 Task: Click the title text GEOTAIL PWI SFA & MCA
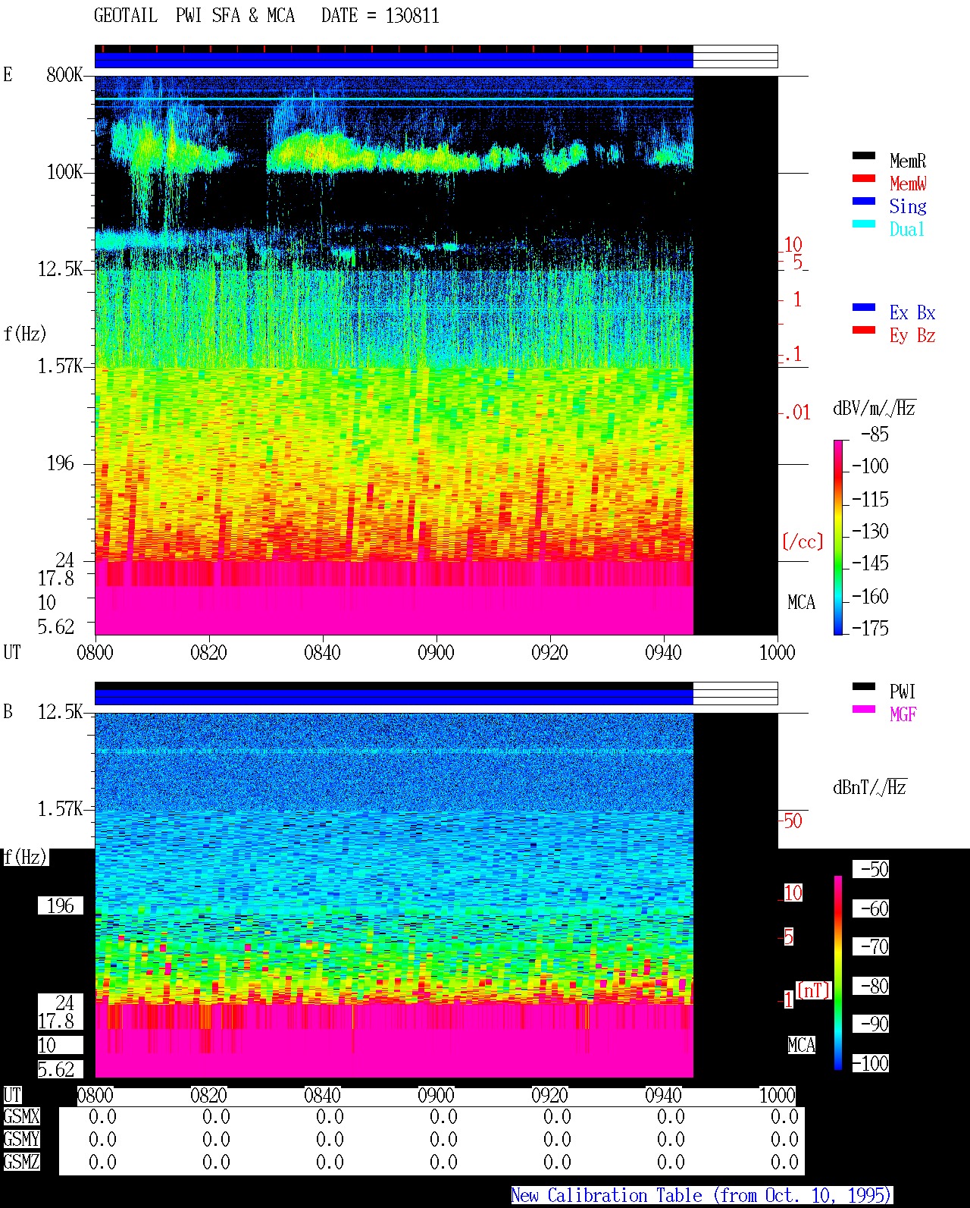(x=194, y=16)
